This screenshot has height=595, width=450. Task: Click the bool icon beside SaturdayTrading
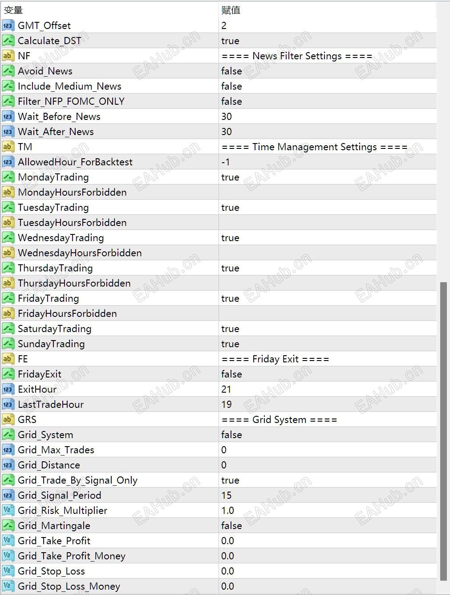[x=8, y=328]
